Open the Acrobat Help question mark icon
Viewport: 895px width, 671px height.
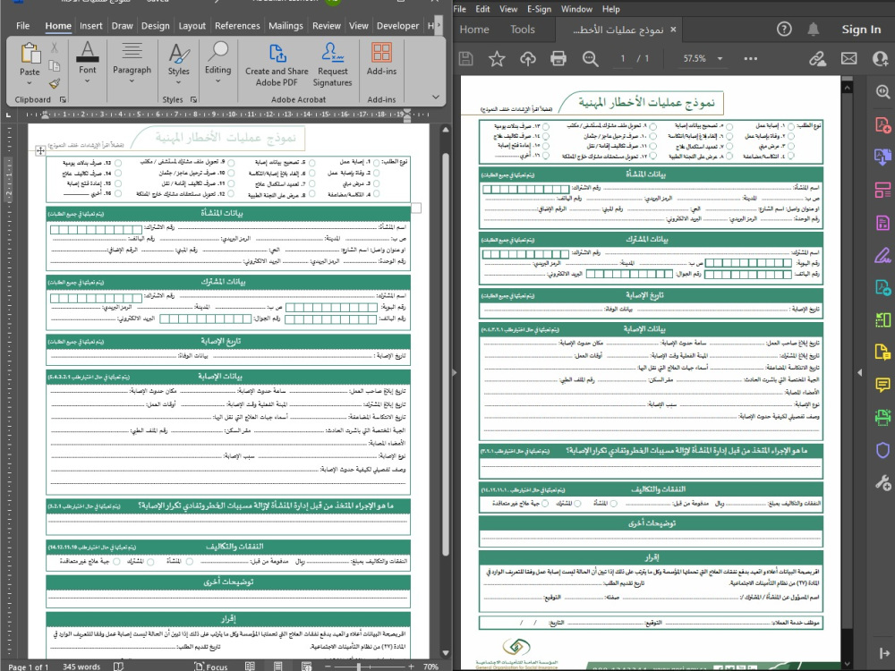[x=784, y=30]
